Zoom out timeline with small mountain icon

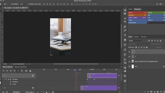coord(38,92)
